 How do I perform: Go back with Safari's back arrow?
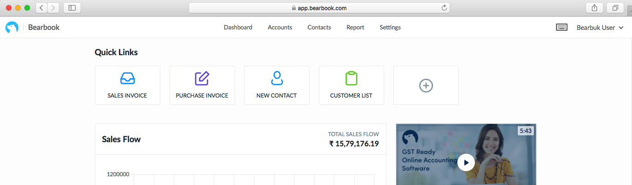tap(41, 8)
